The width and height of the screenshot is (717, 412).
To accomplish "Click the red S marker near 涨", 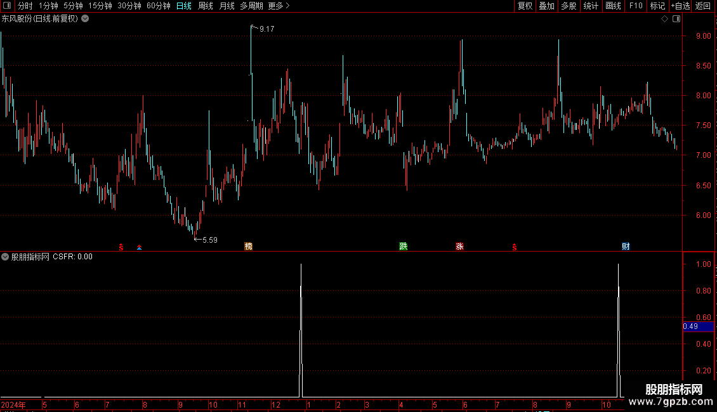I will [x=515, y=247].
